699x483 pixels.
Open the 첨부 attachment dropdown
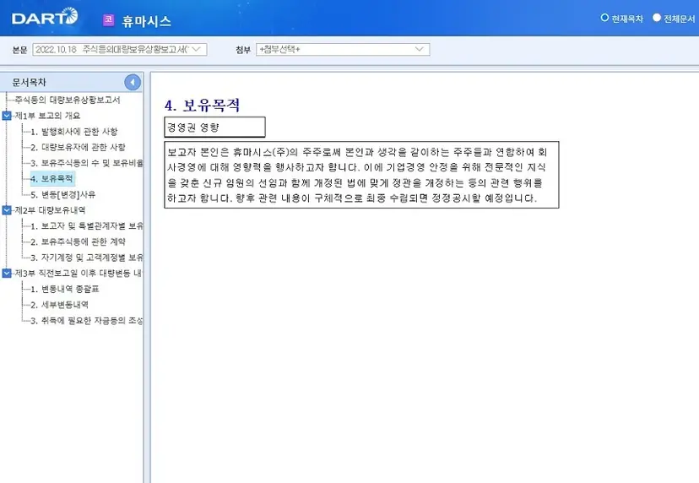click(343, 50)
